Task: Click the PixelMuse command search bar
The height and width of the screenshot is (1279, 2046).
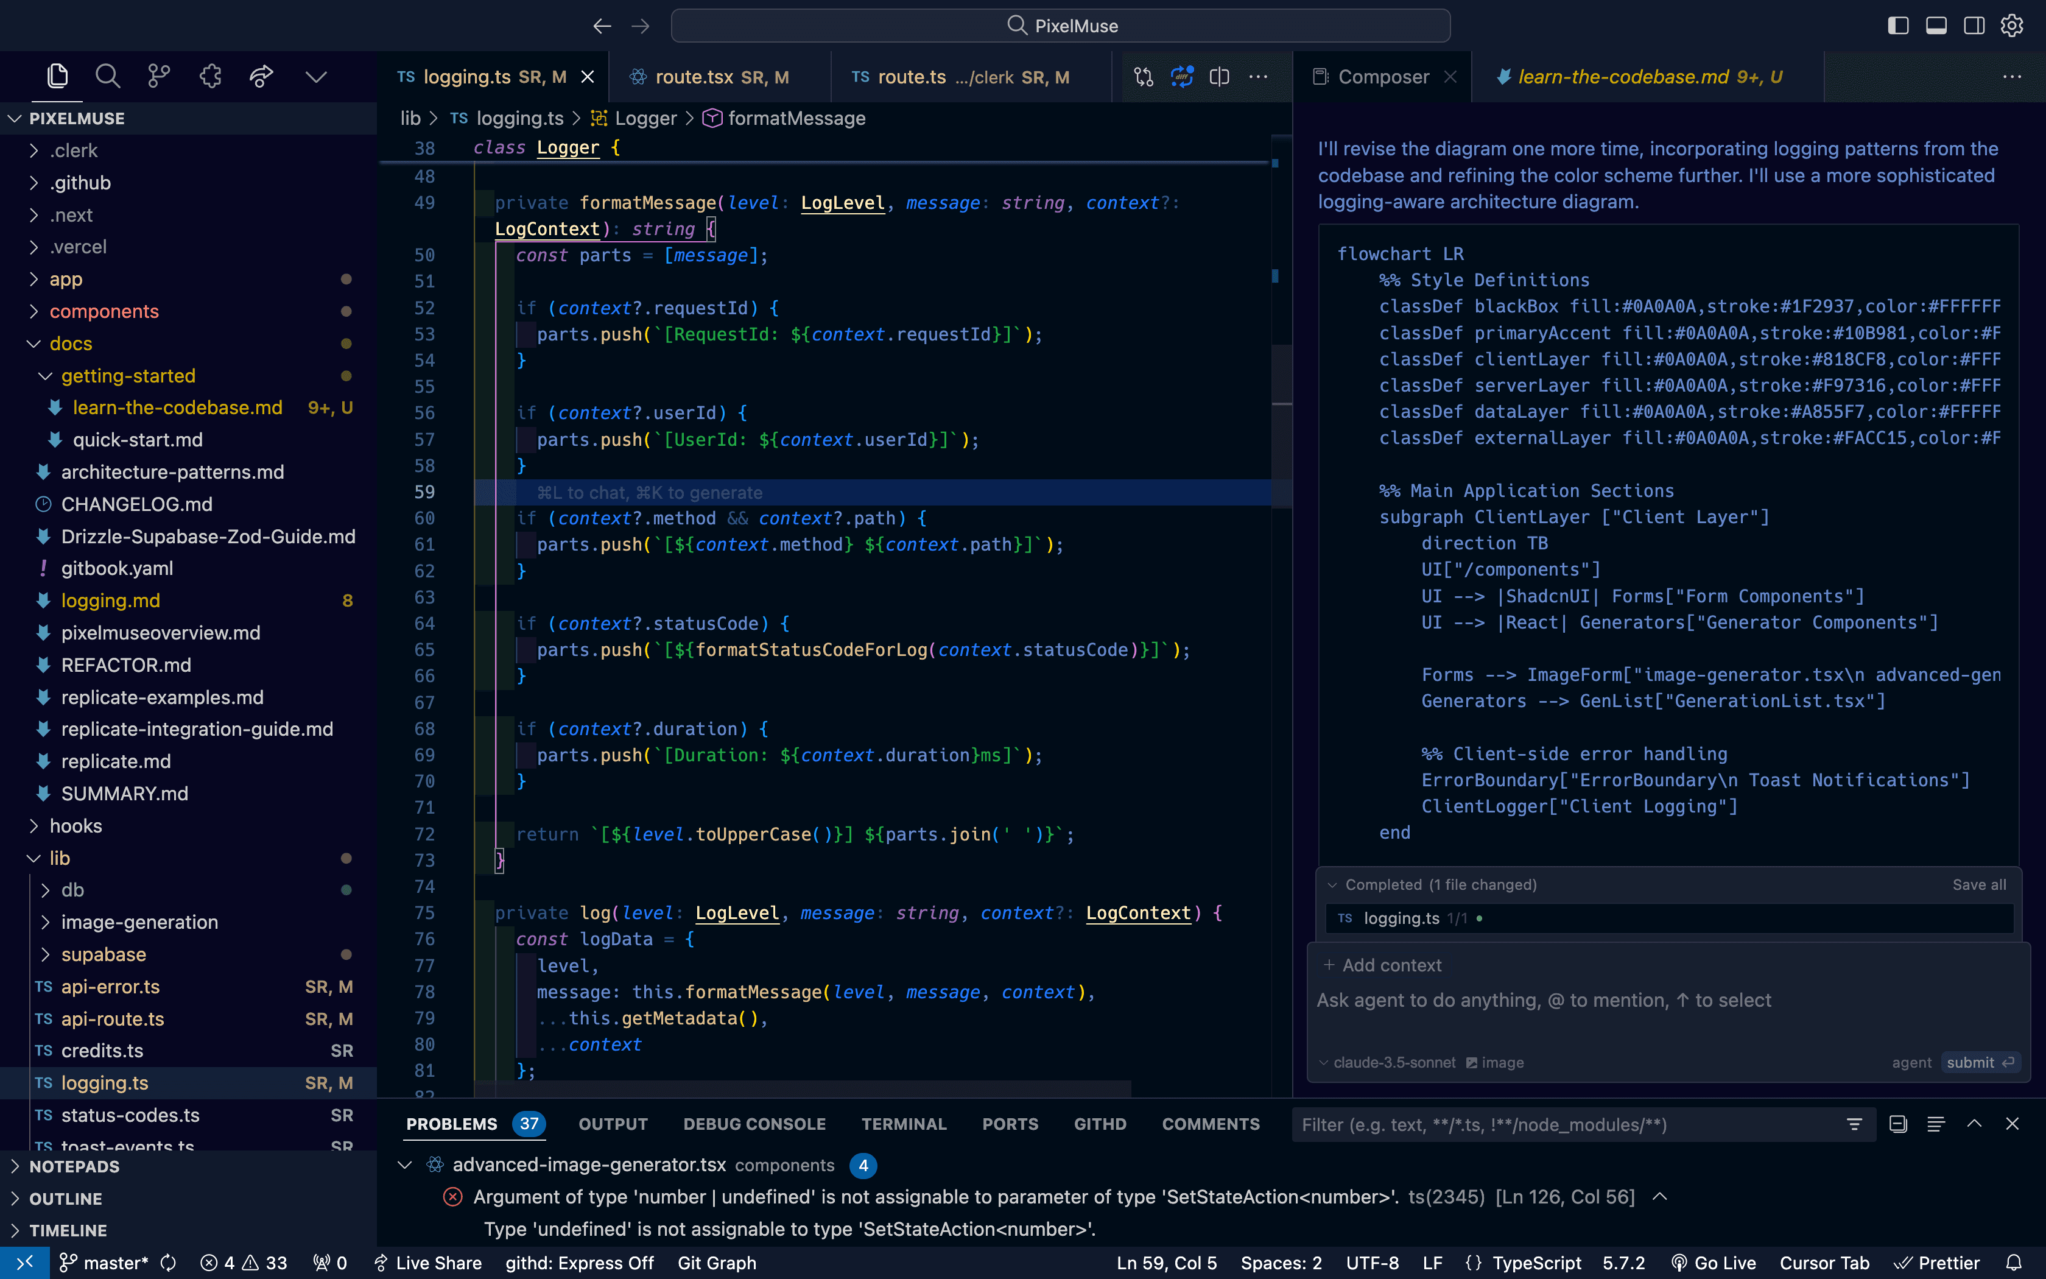Action: click(x=1060, y=26)
